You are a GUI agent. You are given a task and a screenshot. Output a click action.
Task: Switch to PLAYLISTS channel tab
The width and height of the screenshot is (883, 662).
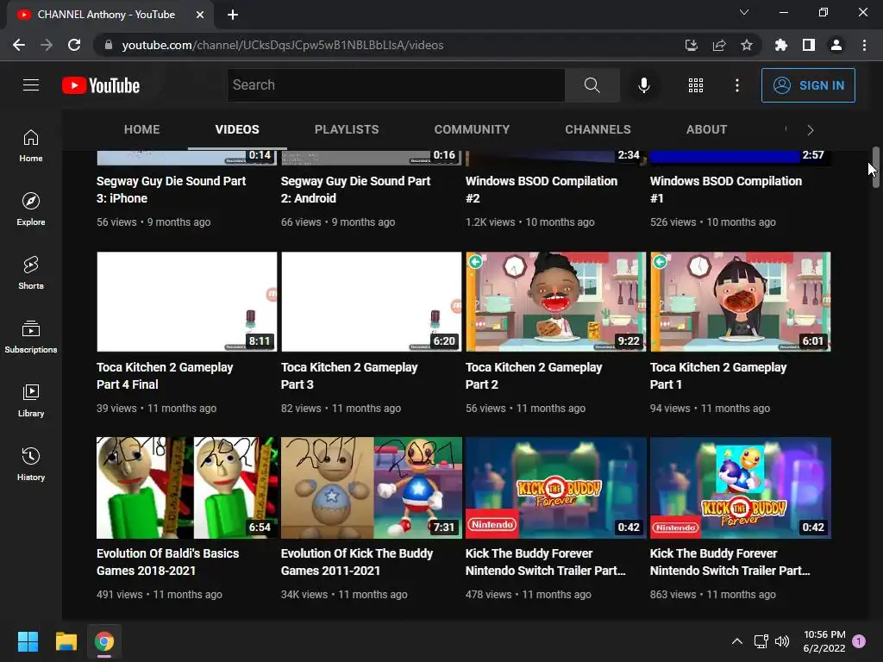347,129
